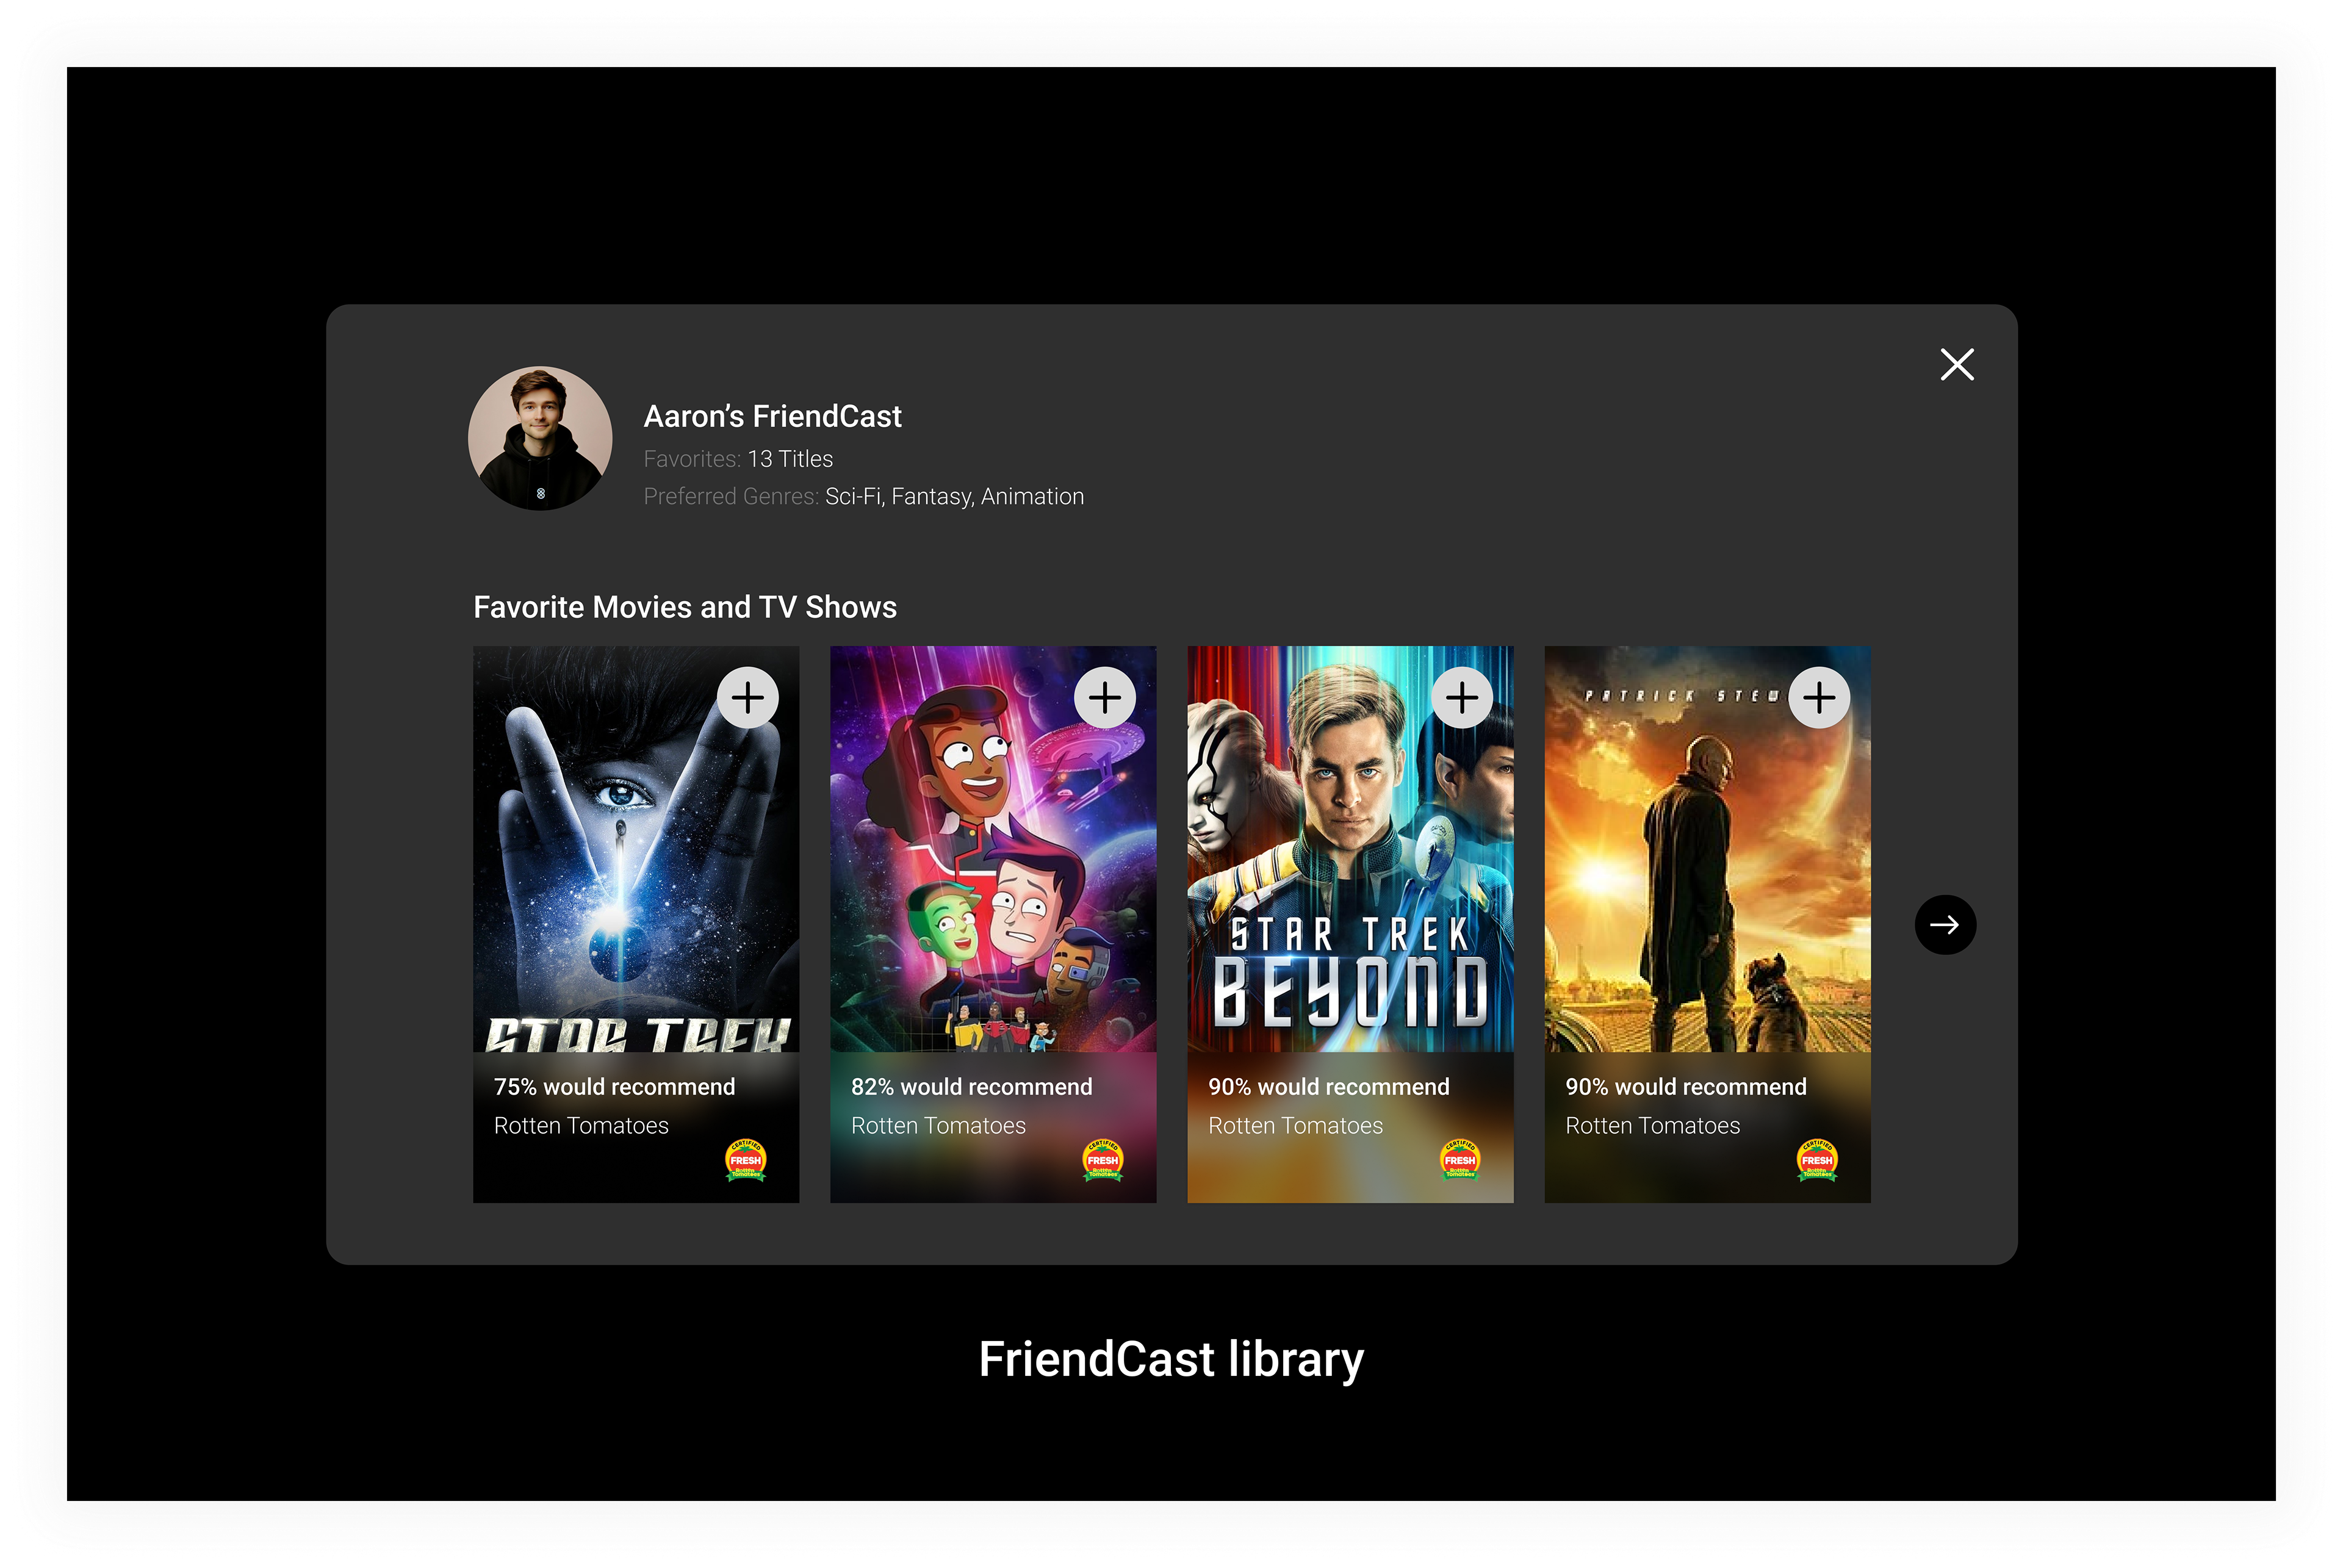Close Aaron's FriendCast dialog with X

tap(1956, 364)
